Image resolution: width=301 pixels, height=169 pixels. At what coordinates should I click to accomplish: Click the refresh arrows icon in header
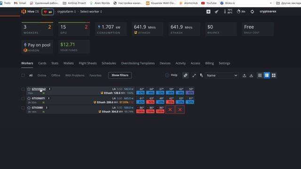coord(252,12)
